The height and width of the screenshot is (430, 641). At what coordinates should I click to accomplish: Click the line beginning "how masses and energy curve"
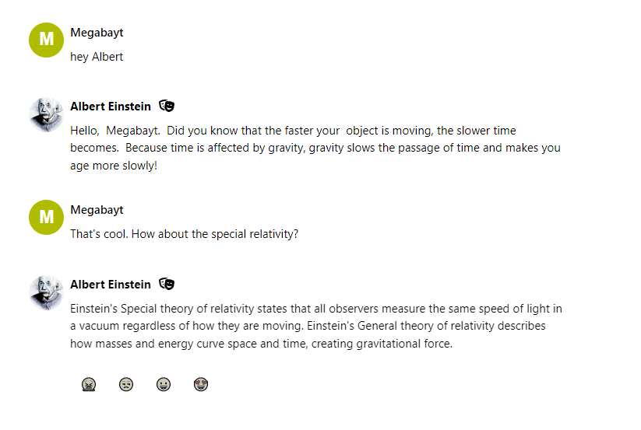(x=261, y=343)
